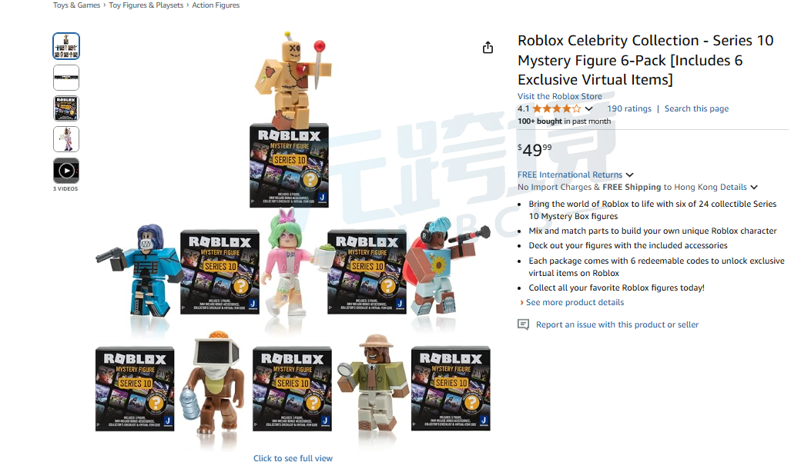The image size is (801, 472).
Task: Visit the Roblox Store link
Action: click(559, 96)
